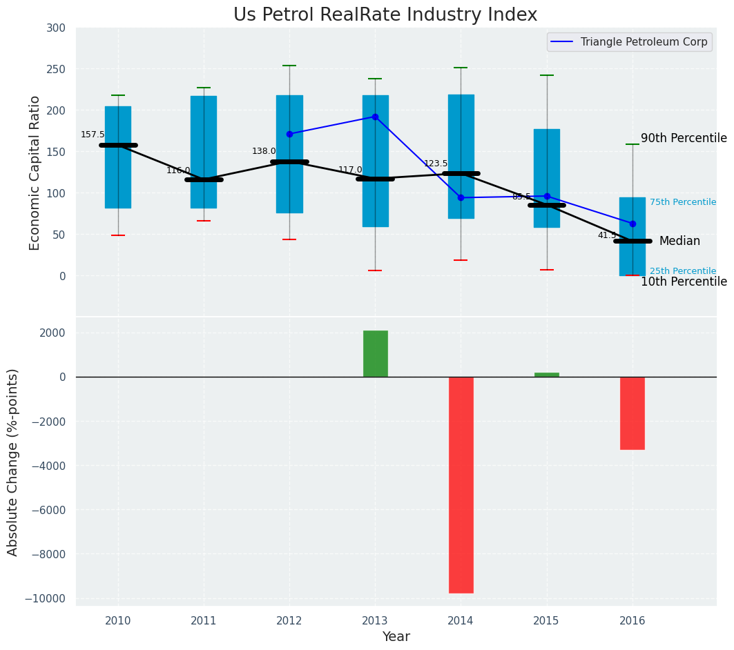Viewport: 734px width, 650px height.
Task: Click the Economic Capital Ratio axis label
Action: (35, 173)
